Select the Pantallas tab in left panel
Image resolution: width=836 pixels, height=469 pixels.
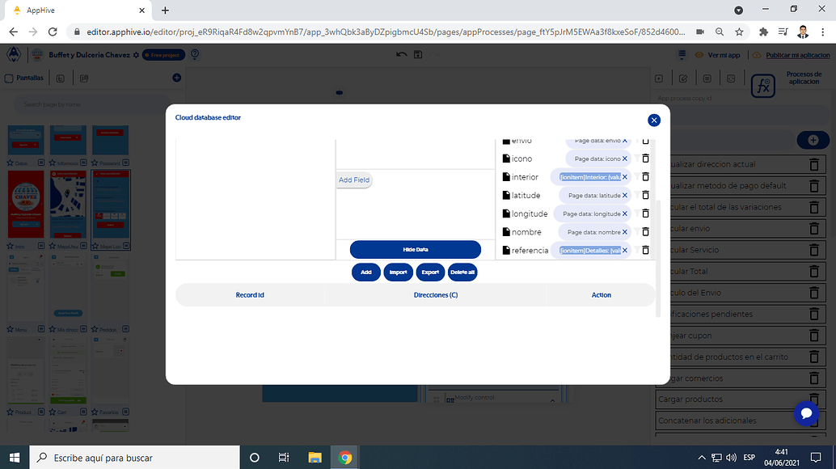coord(24,78)
